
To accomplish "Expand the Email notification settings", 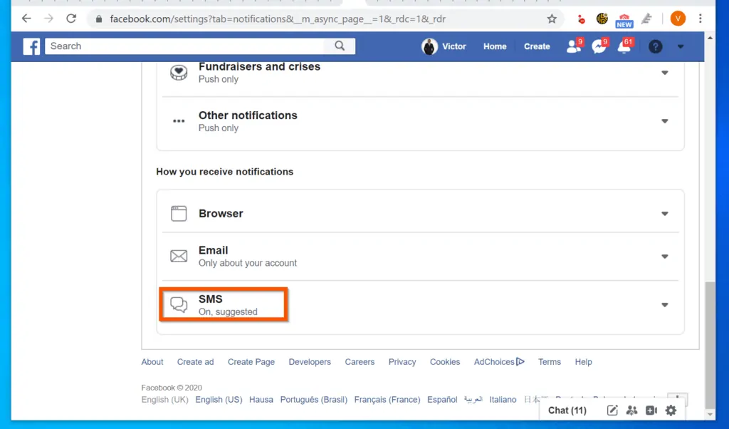I will [x=420, y=257].
